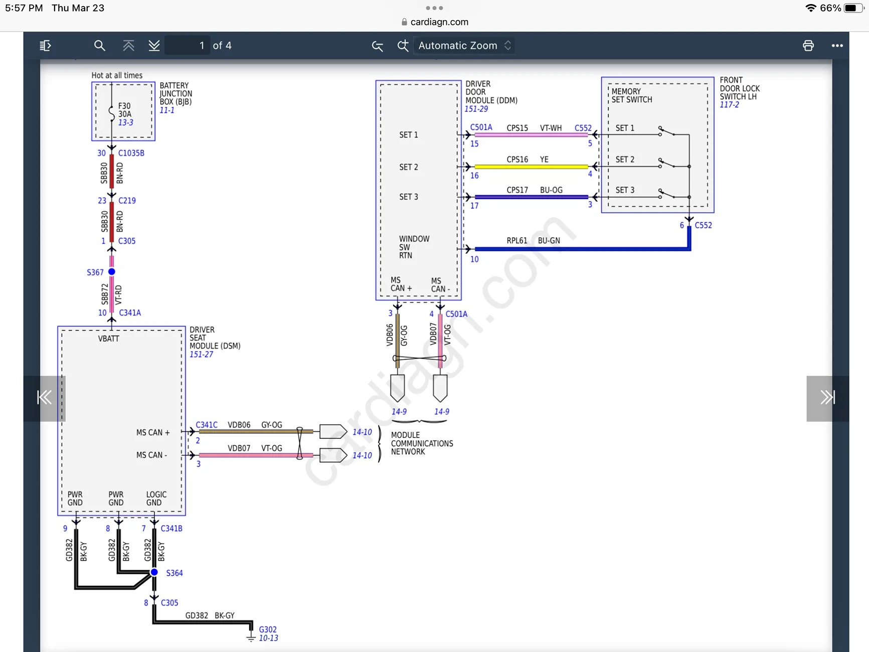Follow the 117-2 door lock switch link
This screenshot has height=652, width=869.
pyautogui.click(x=729, y=105)
